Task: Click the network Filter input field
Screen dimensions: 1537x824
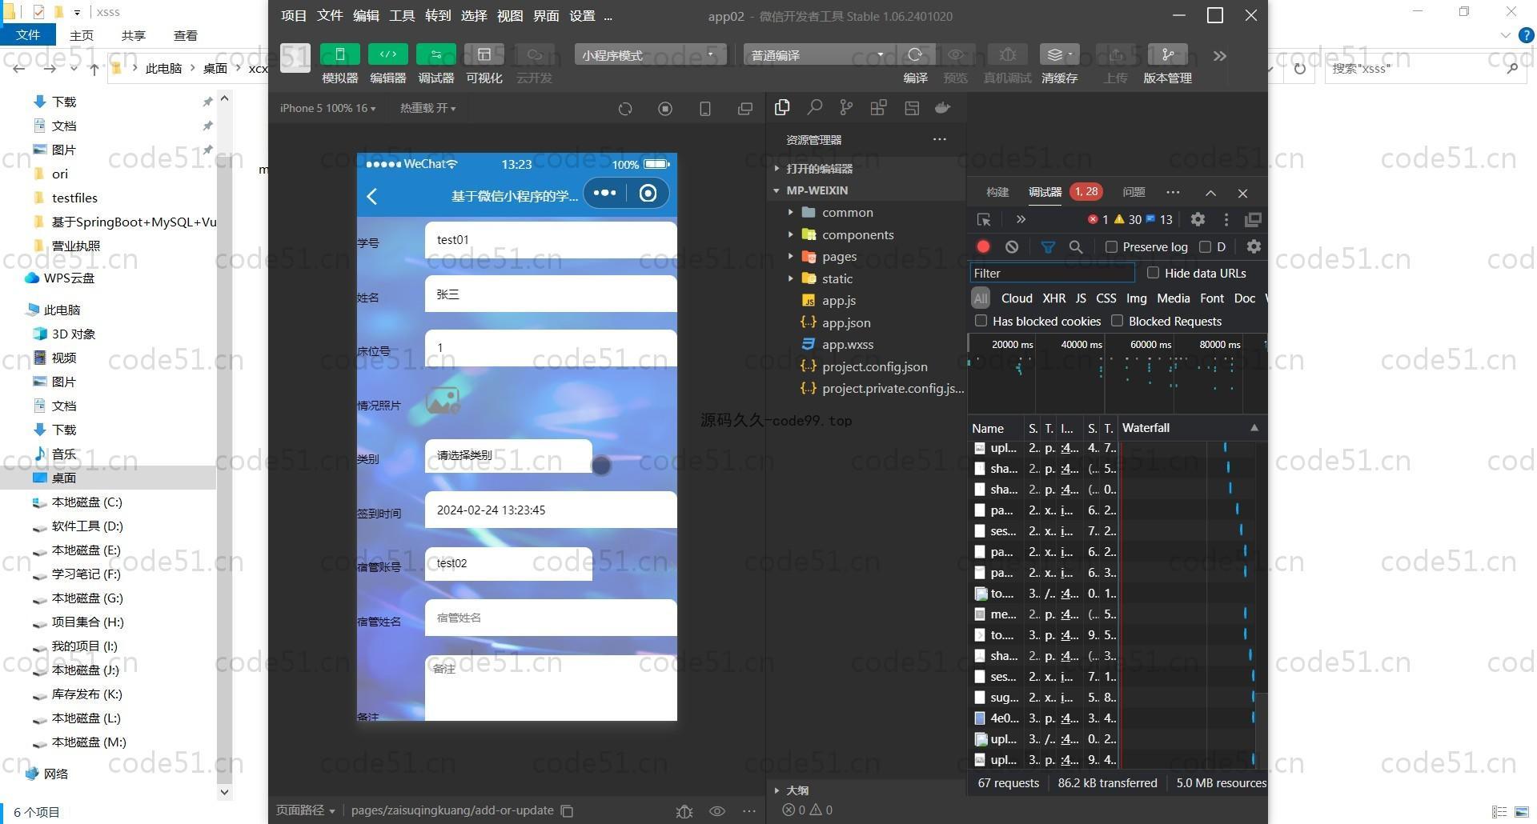Action: [1052, 273]
